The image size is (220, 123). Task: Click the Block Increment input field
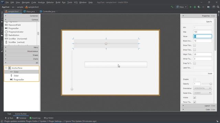pyautogui.click(x=202, y=41)
